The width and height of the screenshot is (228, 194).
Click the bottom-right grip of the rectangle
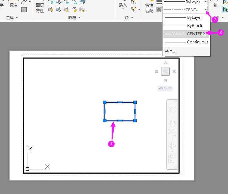pos(135,120)
